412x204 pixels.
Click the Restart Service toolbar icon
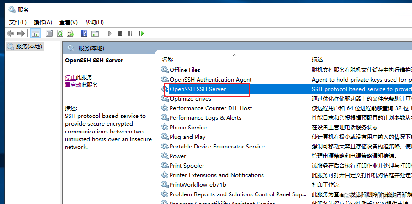click(141, 33)
